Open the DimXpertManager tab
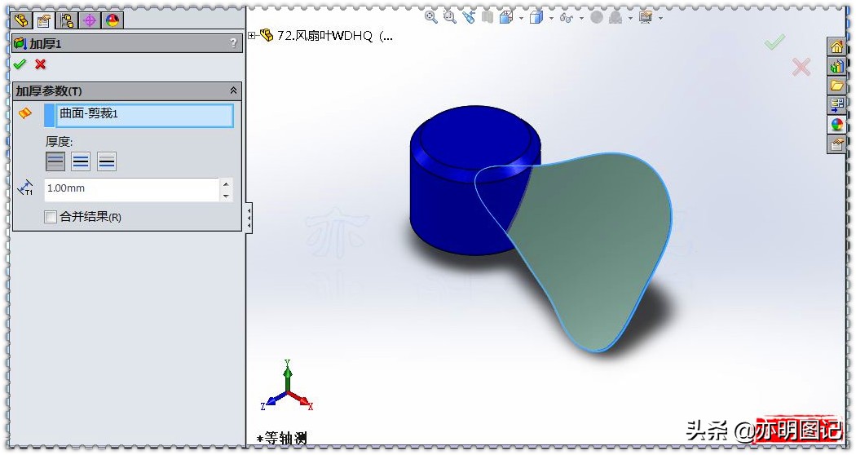Screen dimensions: 856x455 coord(90,20)
